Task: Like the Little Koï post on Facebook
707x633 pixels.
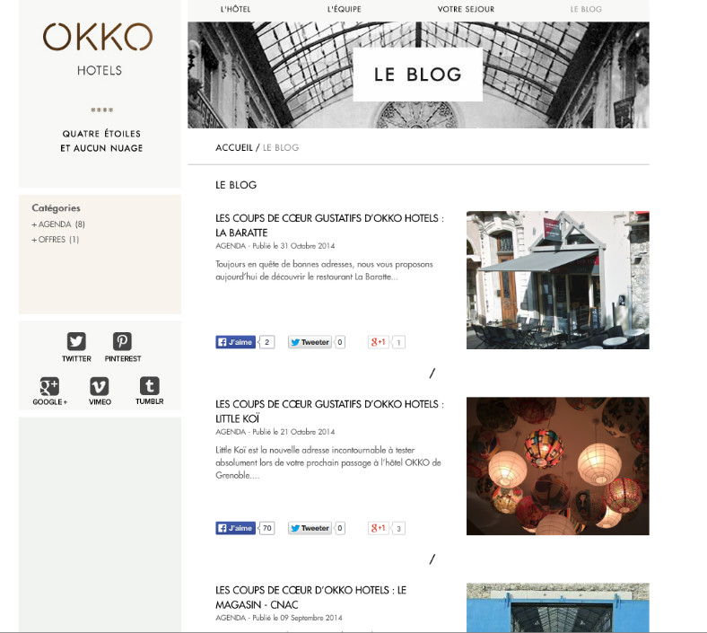Action: (x=235, y=528)
